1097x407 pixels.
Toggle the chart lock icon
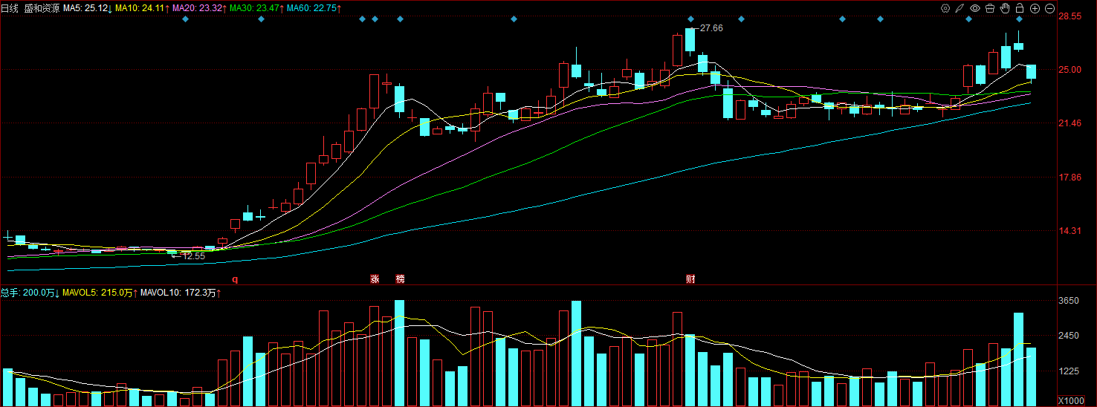(x=1020, y=8)
